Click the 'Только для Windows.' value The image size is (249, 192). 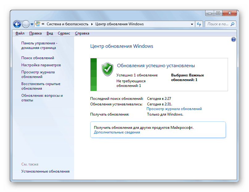click(x=165, y=114)
